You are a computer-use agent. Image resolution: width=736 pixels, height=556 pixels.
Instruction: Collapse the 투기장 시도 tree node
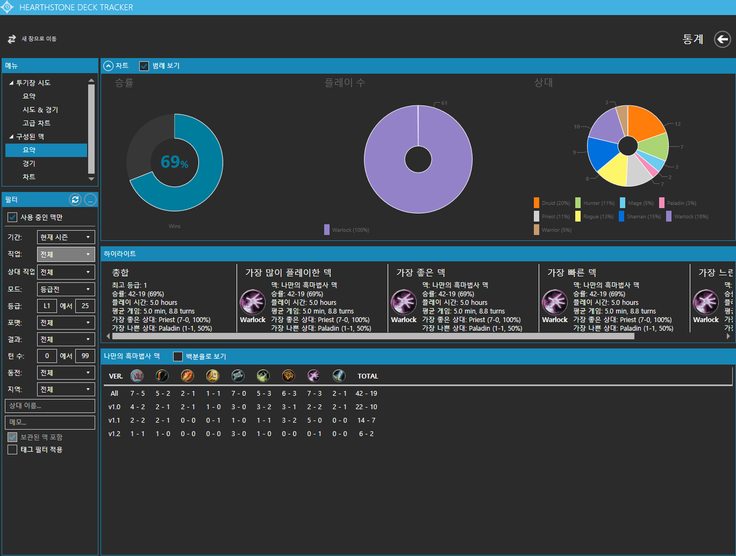click(11, 83)
